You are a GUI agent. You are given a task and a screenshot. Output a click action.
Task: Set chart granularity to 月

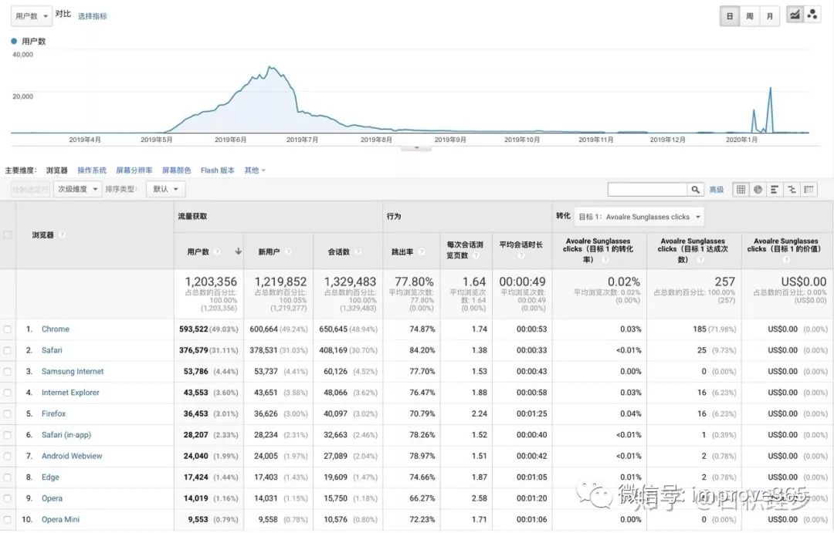770,16
